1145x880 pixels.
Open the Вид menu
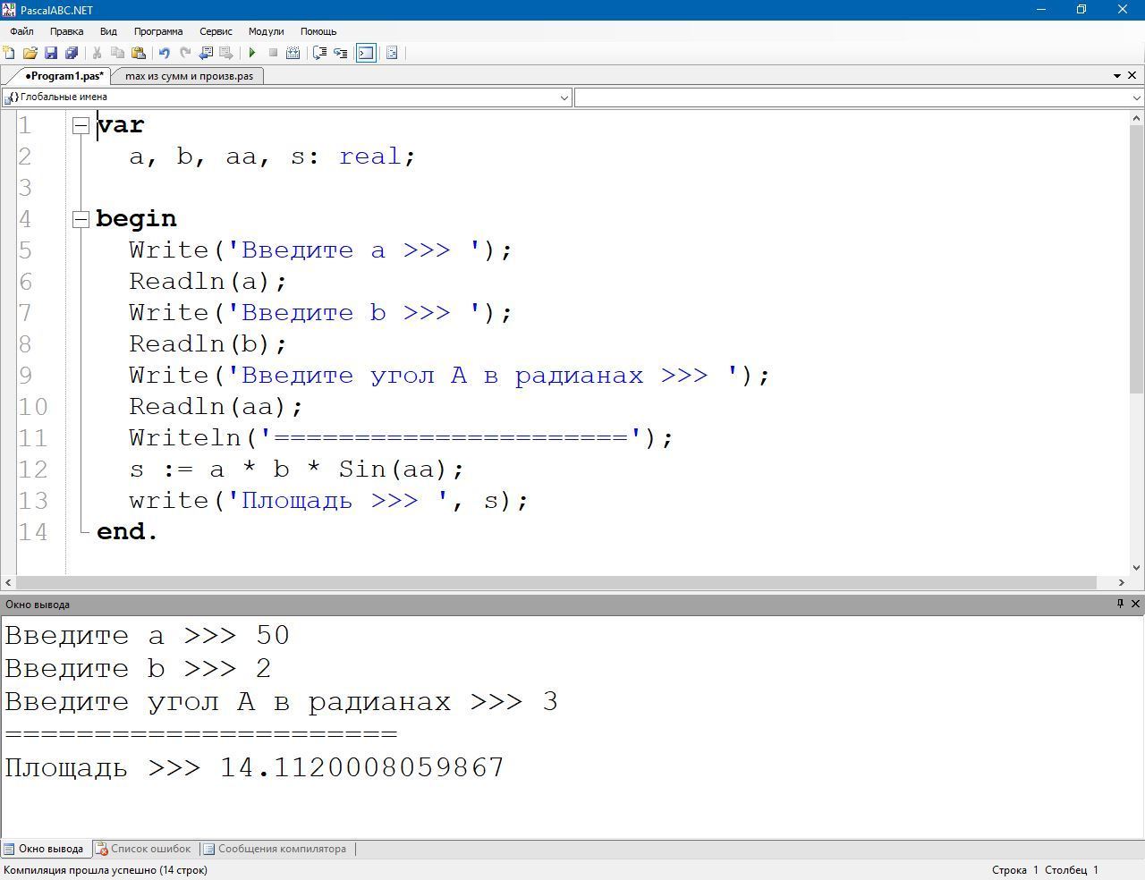tap(108, 31)
